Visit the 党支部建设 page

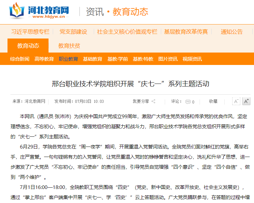pos(73,32)
